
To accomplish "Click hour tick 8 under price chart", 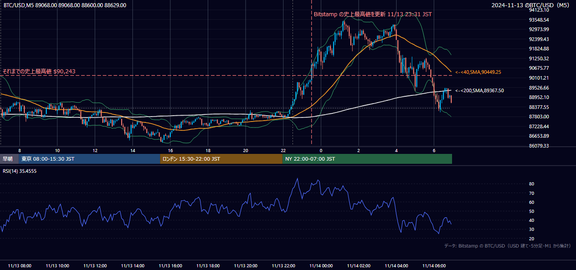I will tap(20, 150).
